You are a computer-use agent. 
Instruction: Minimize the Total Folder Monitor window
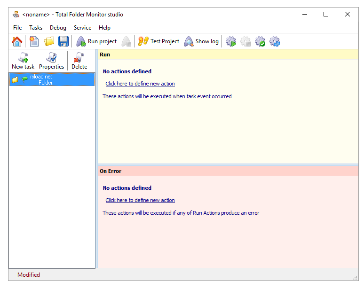point(305,15)
